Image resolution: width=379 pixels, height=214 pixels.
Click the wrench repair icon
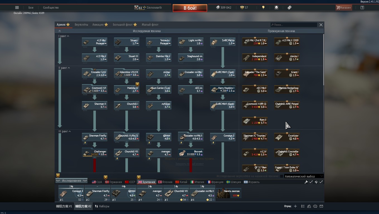[x=306, y=182]
